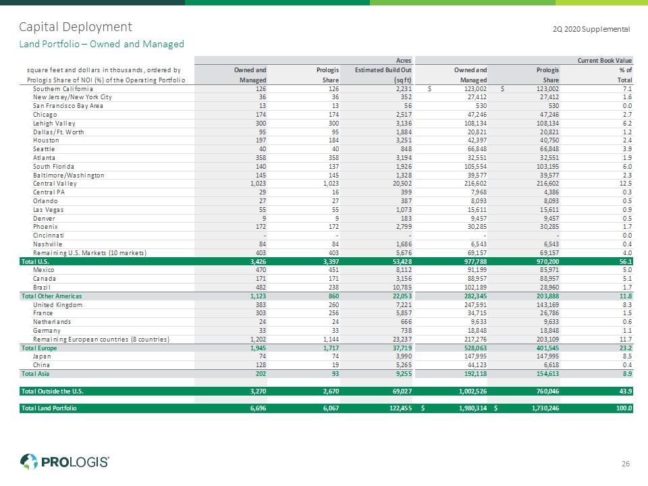
Task: Select the 'Seattle' row label
Action: 44,148
